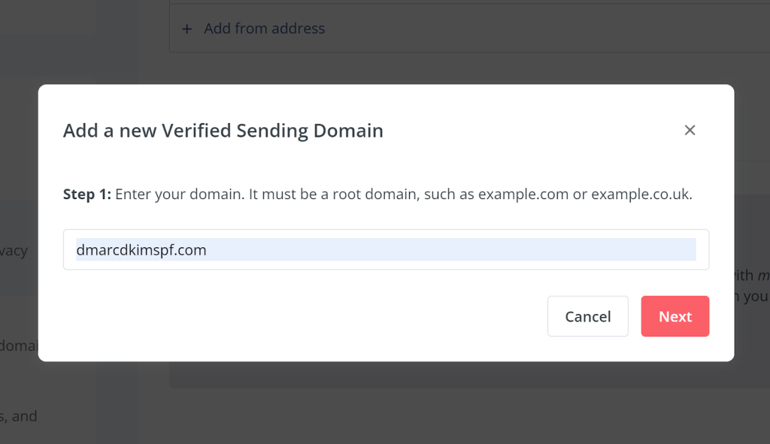770x444 pixels.
Task: Click the ", and" text at the bottom left
Action: click(20, 416)
